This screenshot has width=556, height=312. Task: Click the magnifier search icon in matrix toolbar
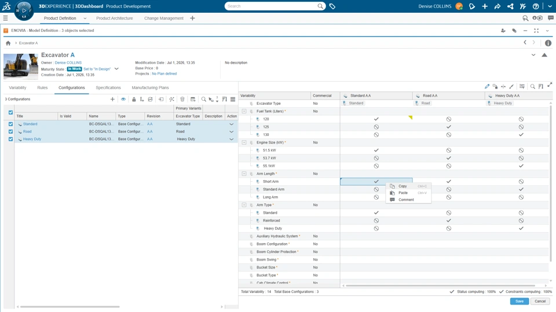pyautogui.click(x=533, y=86)
